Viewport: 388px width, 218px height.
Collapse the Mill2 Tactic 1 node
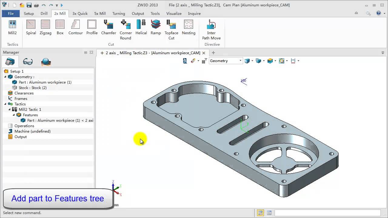tap(9, 110)
